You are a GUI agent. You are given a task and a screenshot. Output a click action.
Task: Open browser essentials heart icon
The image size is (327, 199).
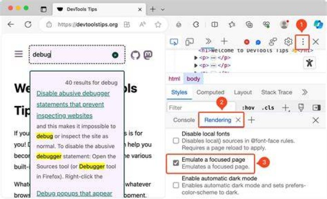(266, 24)
